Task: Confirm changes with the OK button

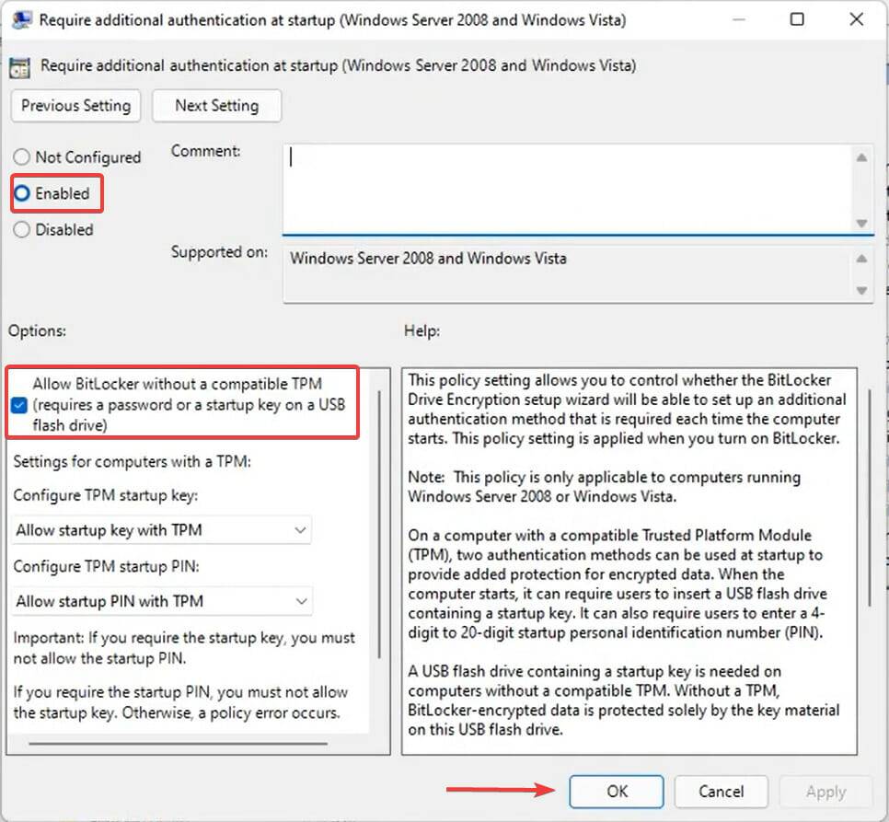Action: pos(617,791)
